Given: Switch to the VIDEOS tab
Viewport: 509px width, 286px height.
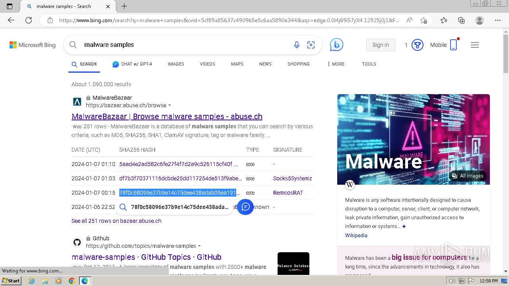Looking at the screenshot, I should [207, 64].
